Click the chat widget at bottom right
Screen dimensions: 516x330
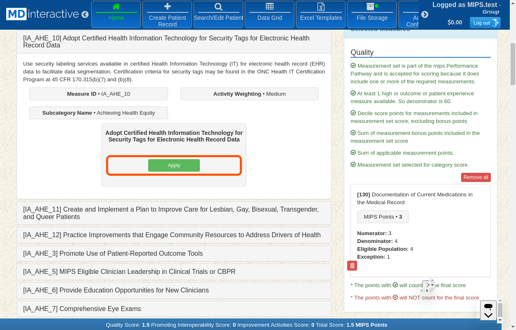click(488, 311)
